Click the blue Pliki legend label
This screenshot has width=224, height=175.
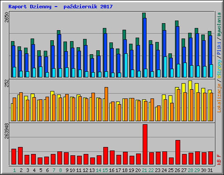pos(219,49)
